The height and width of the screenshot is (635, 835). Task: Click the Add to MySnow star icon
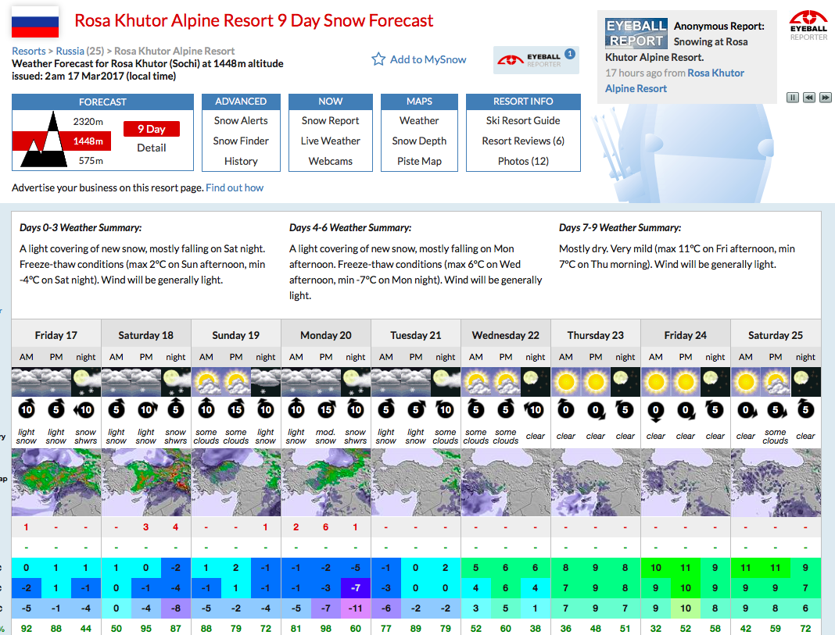point(378,59)
